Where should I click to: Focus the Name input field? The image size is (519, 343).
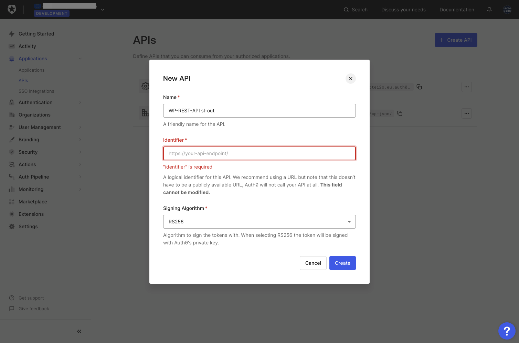coord(259,111)
